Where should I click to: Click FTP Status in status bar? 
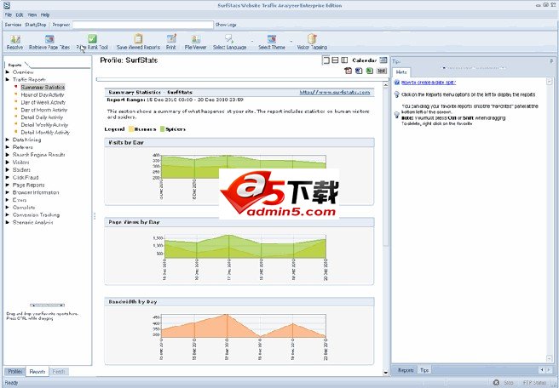tap(534, 383)
